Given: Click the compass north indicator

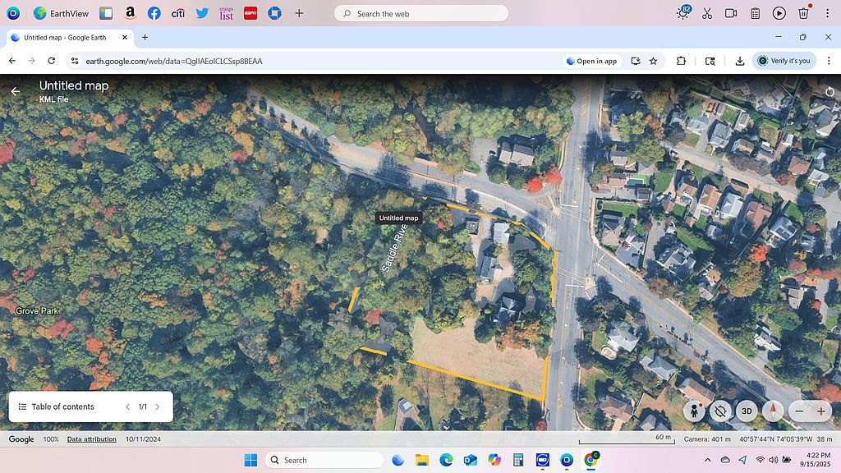Looking at the screenshot, I should [x=773, y=411].
